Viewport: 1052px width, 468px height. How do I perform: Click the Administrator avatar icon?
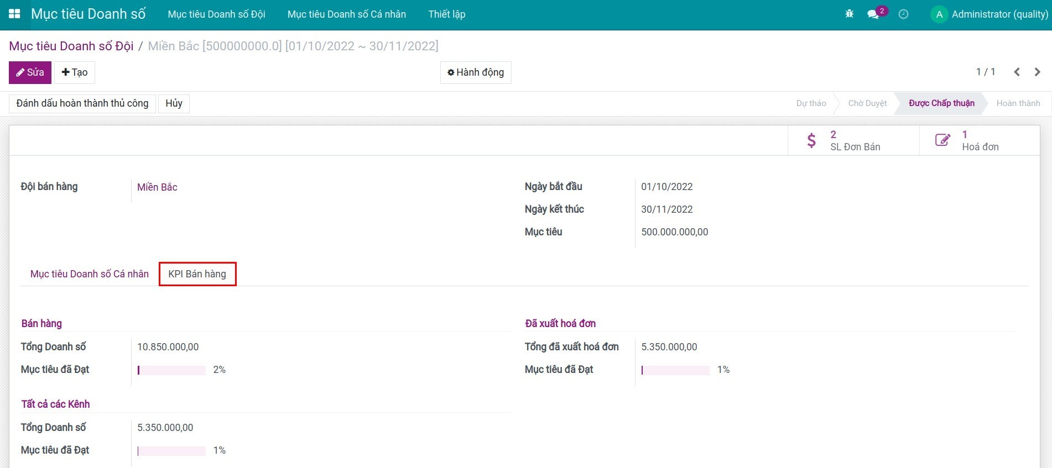(939, 14)
